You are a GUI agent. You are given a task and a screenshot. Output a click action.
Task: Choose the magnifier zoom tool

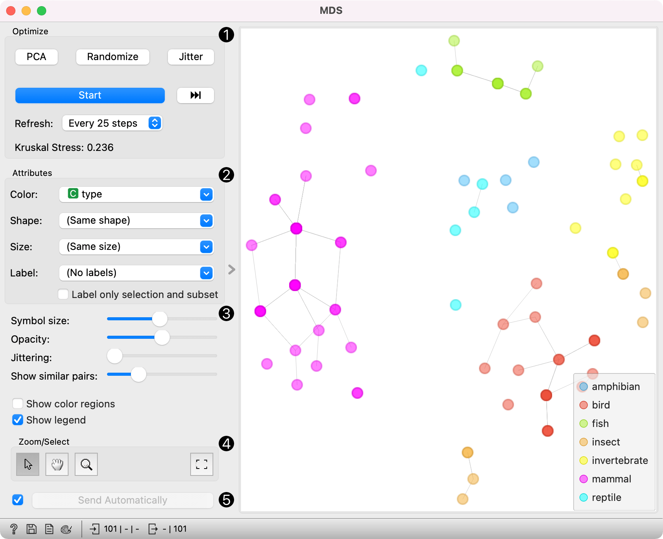pos(86,464)
